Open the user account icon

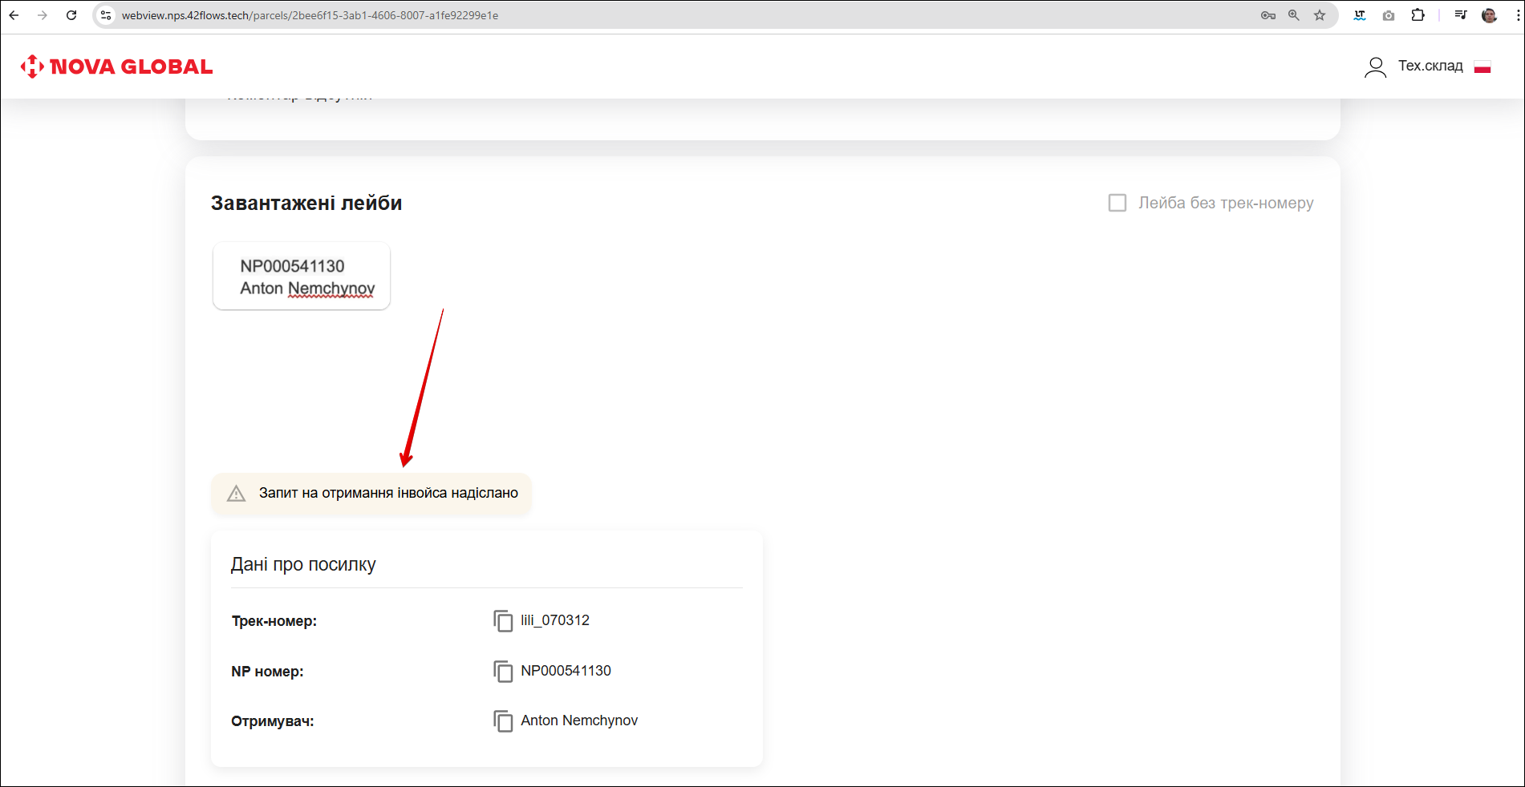click(1375, 67)
